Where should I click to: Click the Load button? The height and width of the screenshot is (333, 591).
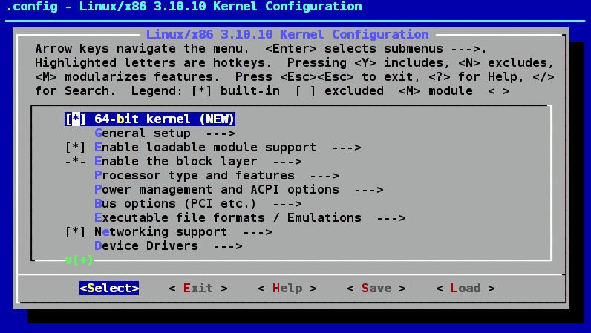(466, 289)
